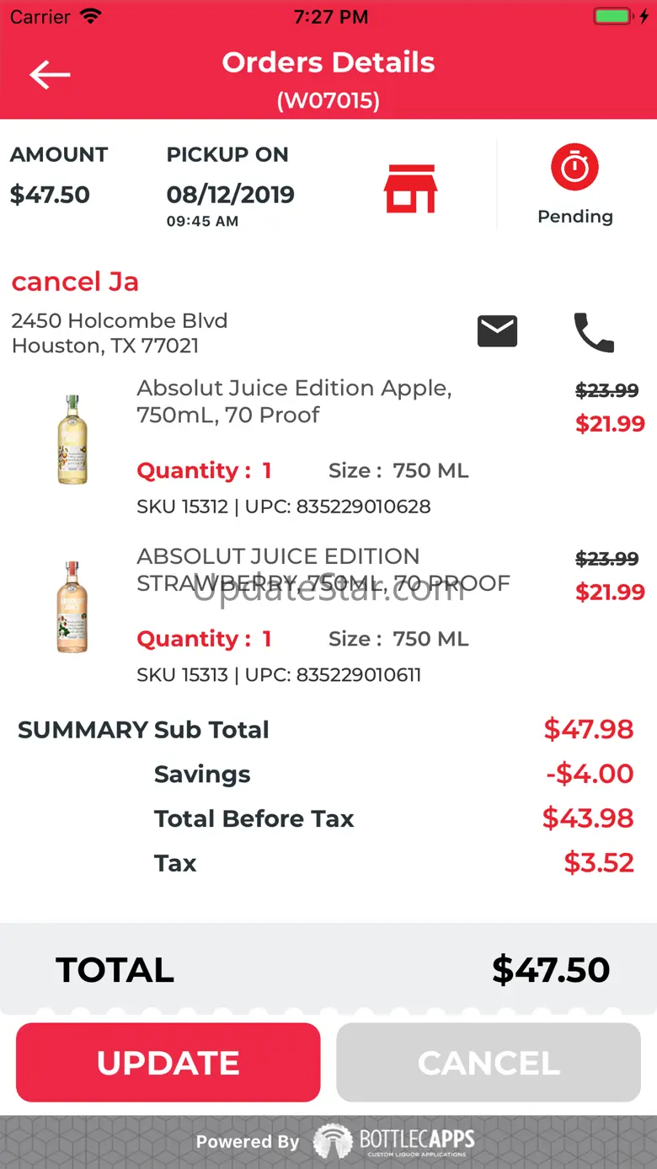Select Absolut Juice Edition Apple product title
Viewport: 657px width, 1169px height.
point(294,401)
